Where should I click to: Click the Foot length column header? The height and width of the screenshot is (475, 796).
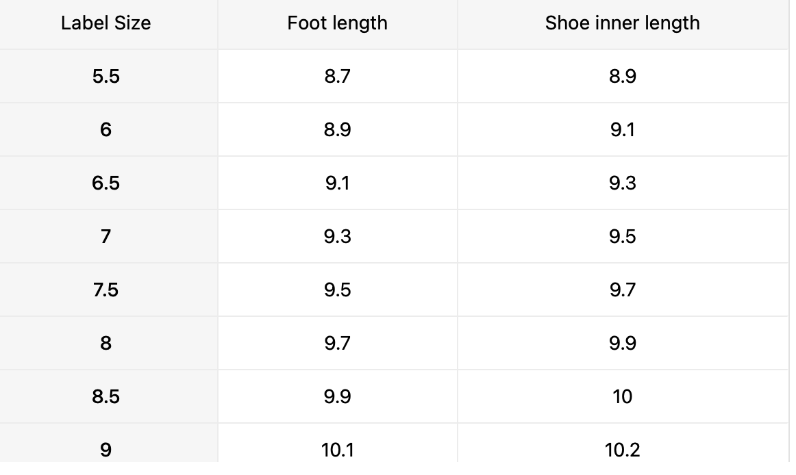coord(337,23)
